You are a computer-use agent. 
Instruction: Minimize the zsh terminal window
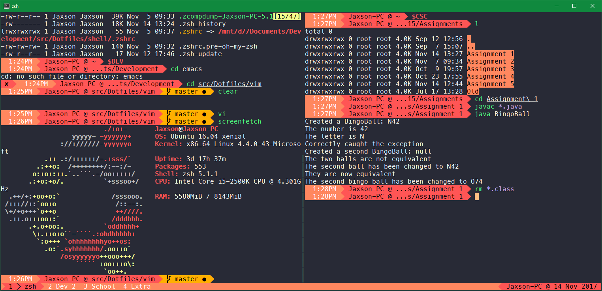point(557,6)
